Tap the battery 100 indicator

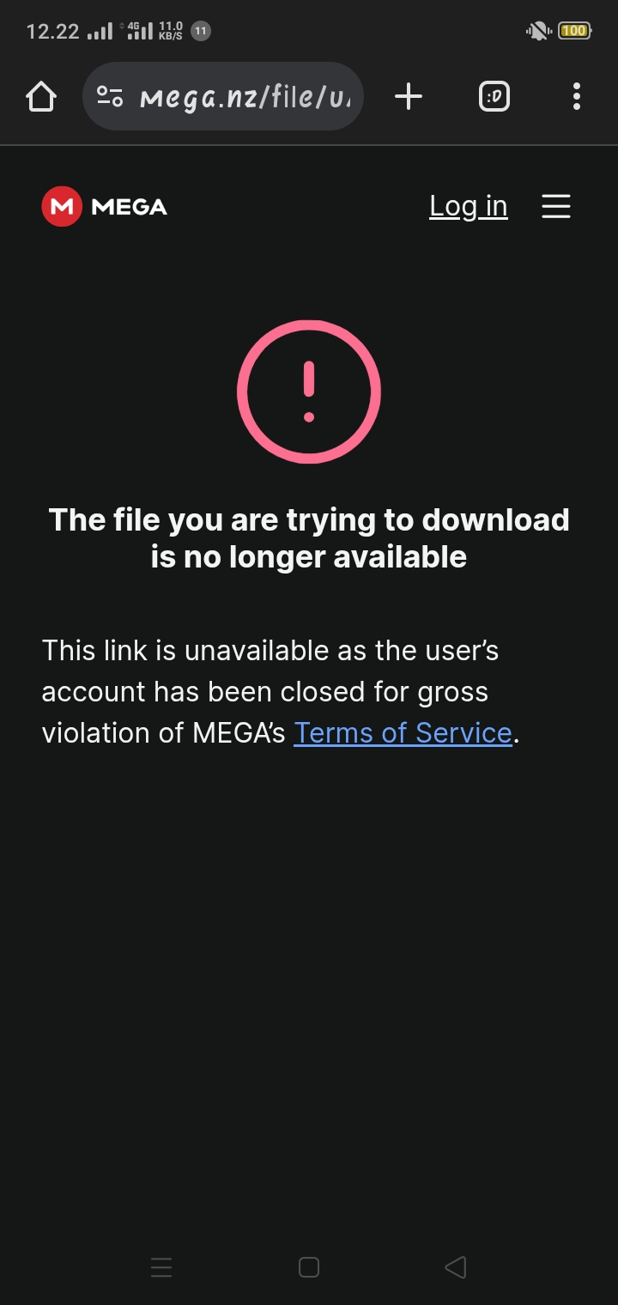(574, 31)
